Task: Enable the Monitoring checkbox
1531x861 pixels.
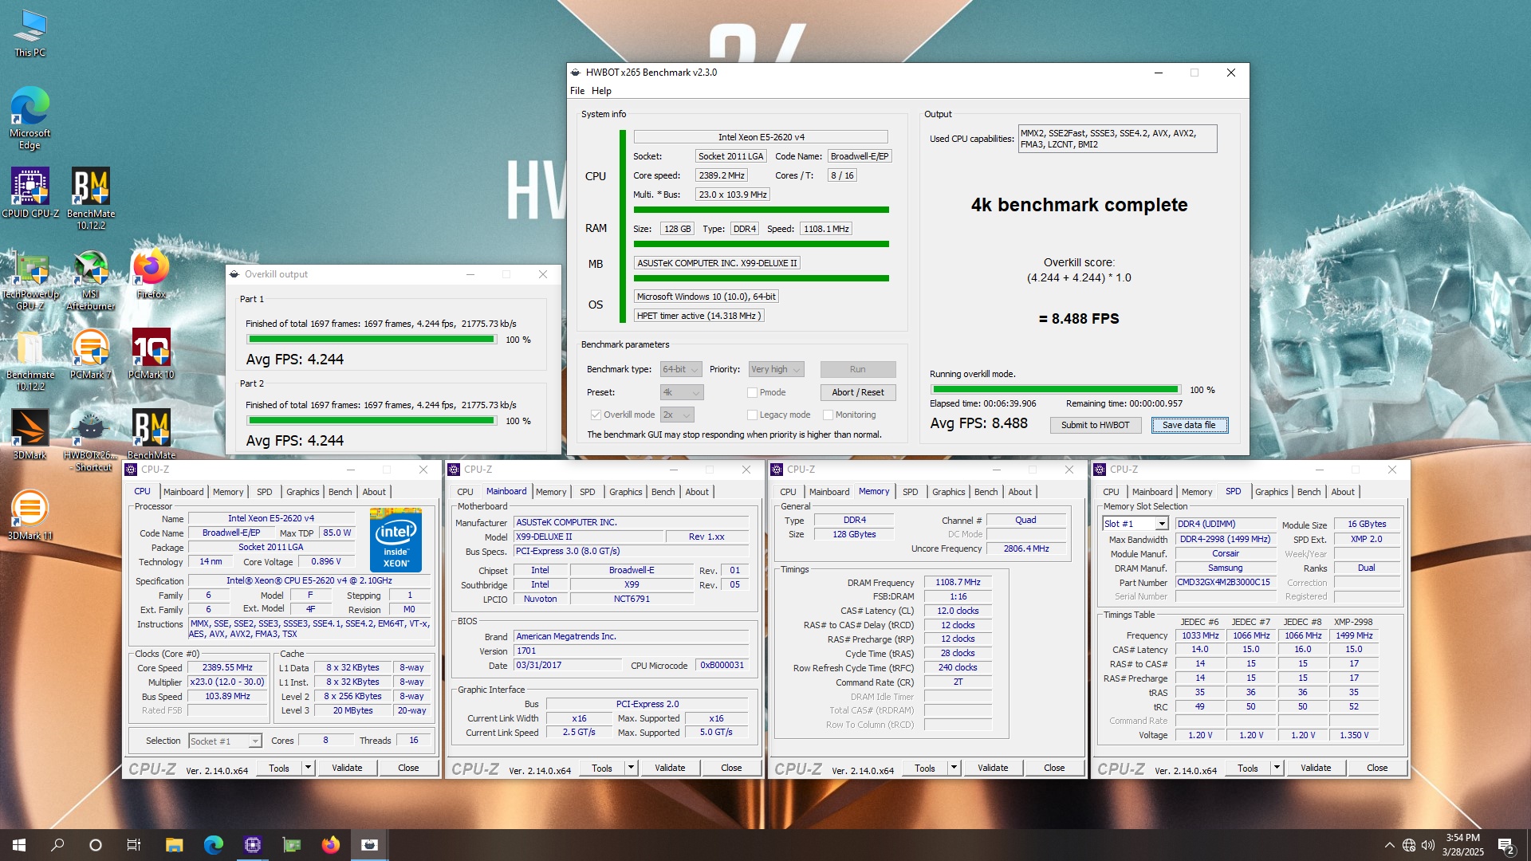Action: [828, 415]
